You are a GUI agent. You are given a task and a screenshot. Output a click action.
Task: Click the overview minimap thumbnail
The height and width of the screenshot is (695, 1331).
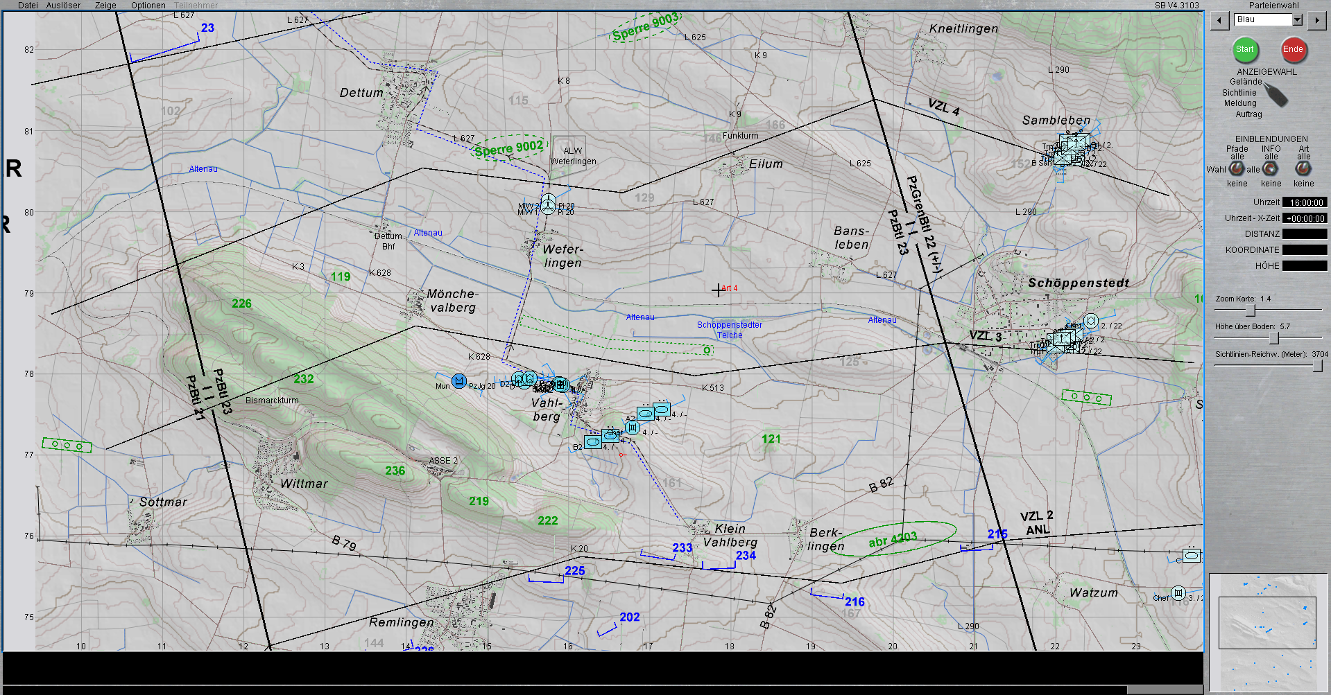[x=1266, y=622]
